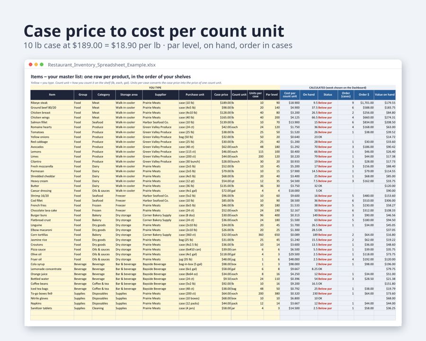The width and height of the screenshot is (426, 341).
Task: Click the 'Fresh mozzarella' item cell
Action: 52,166
